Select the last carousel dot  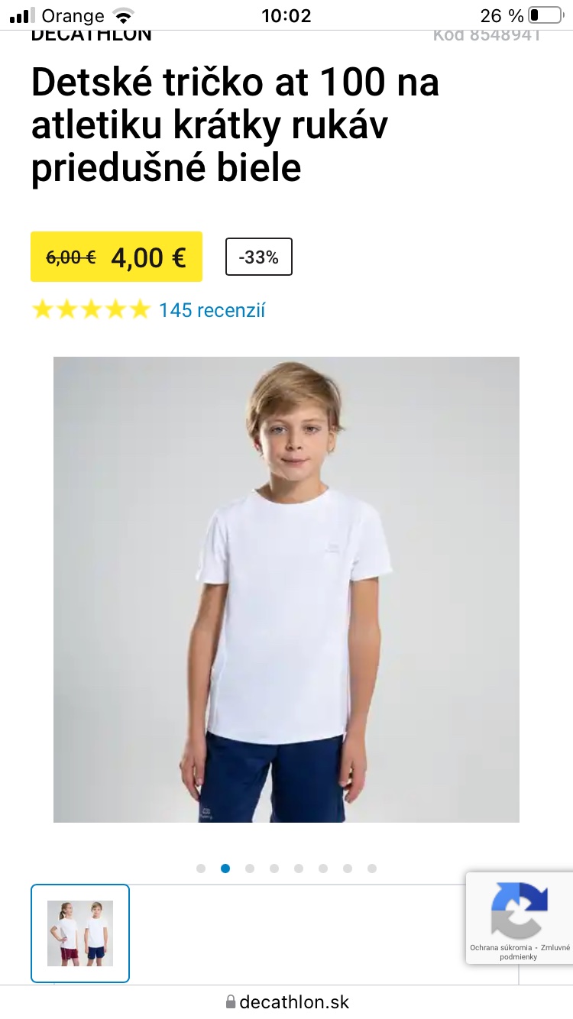[x=372, y=869]
